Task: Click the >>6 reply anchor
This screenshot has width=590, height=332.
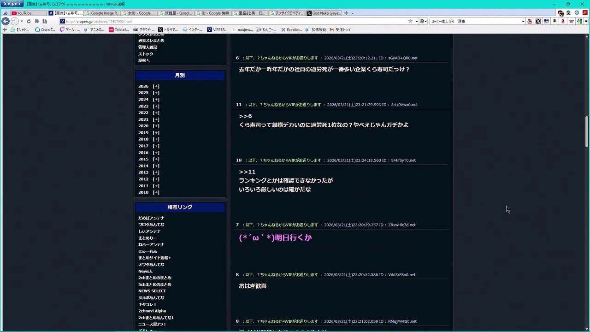Action: pos(245,116)
